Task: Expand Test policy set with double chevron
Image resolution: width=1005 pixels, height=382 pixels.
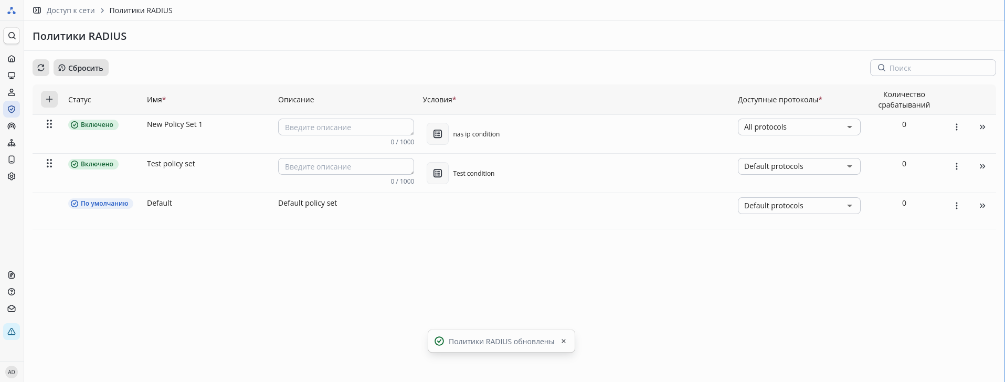Action: click(x=982, y=166)
